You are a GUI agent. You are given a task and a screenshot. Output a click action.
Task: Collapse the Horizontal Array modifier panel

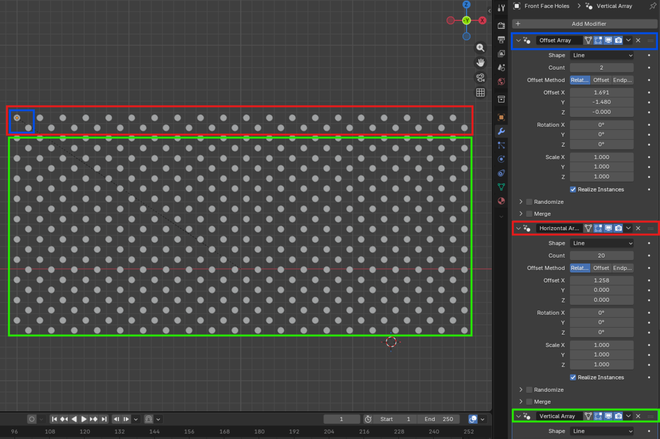coord(518,228)
